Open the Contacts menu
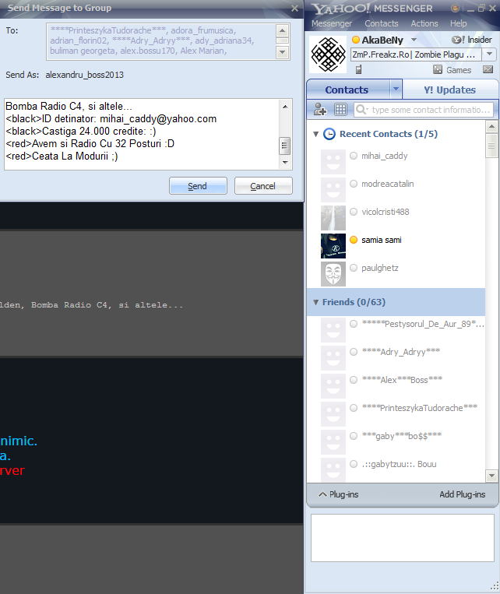The image size is (500, 594). click(x=382, y=23)
